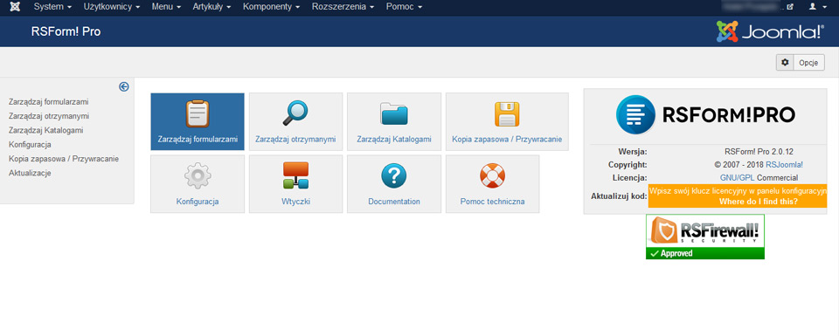The width and height of the screenshot is (839, 336).
Task: Collapse the sidebar with the arrow icon
Action: point(123,86)
